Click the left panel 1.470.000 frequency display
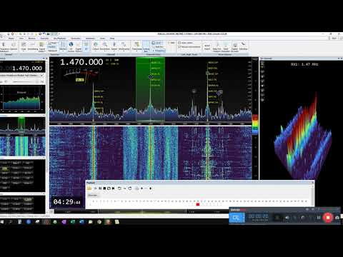Viewport: 343px width, 257px height. coord(27,69)
